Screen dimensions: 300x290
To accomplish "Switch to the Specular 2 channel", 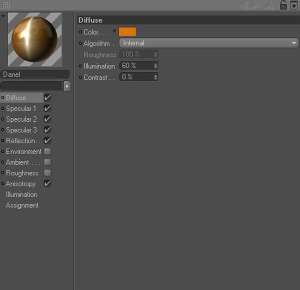I will coord(21,119).
